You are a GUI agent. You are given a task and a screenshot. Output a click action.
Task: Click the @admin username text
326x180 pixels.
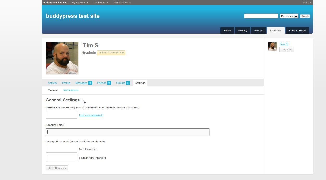click(x=89, y=53)
